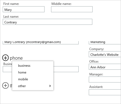Click the empty Assistant field
The width and height of the screenshot is (121, 104).
[x=105, y=92]
